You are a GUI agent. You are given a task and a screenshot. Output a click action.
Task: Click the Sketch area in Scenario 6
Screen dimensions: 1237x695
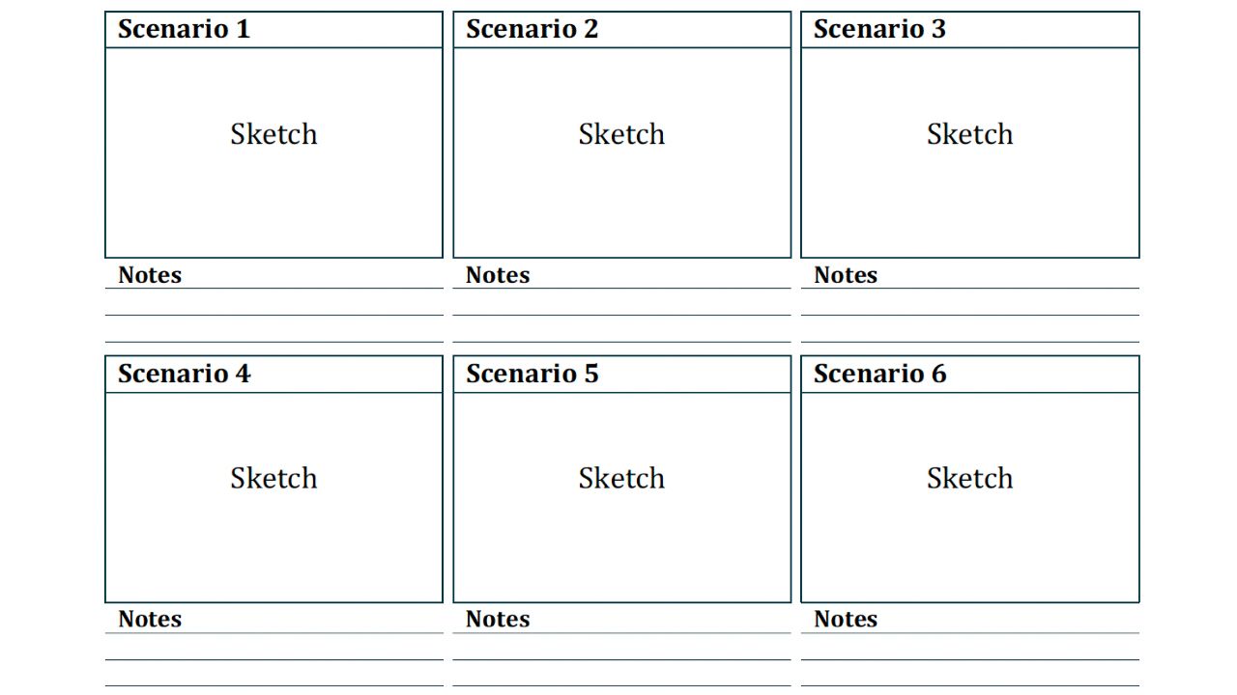pos(969,497)
